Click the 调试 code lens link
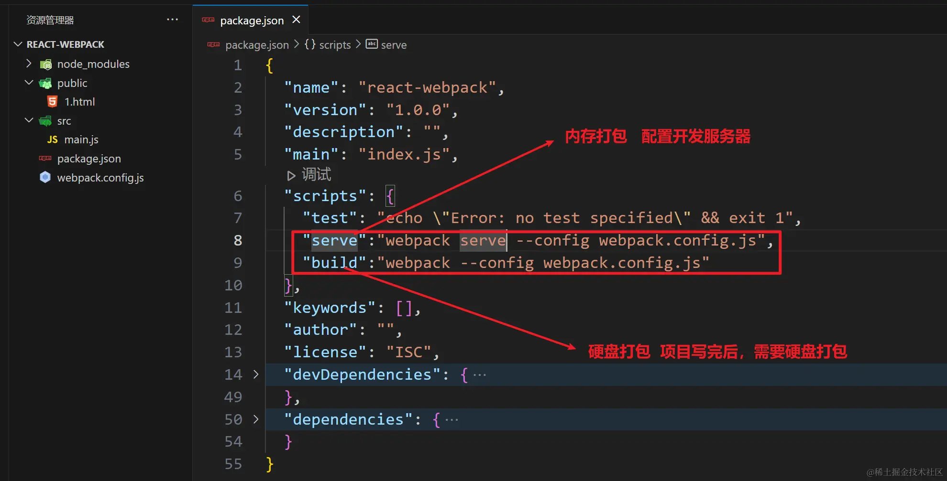Screen dimensions: 947x481 point(316,174)
